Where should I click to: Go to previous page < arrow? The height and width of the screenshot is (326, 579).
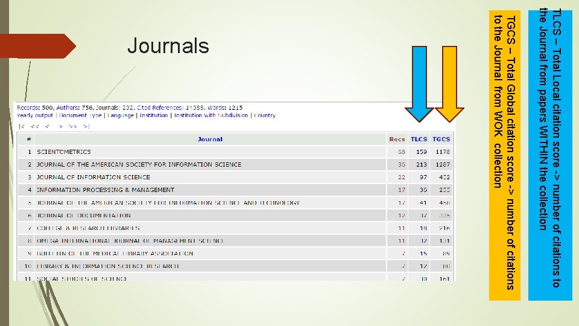[47, 126]
